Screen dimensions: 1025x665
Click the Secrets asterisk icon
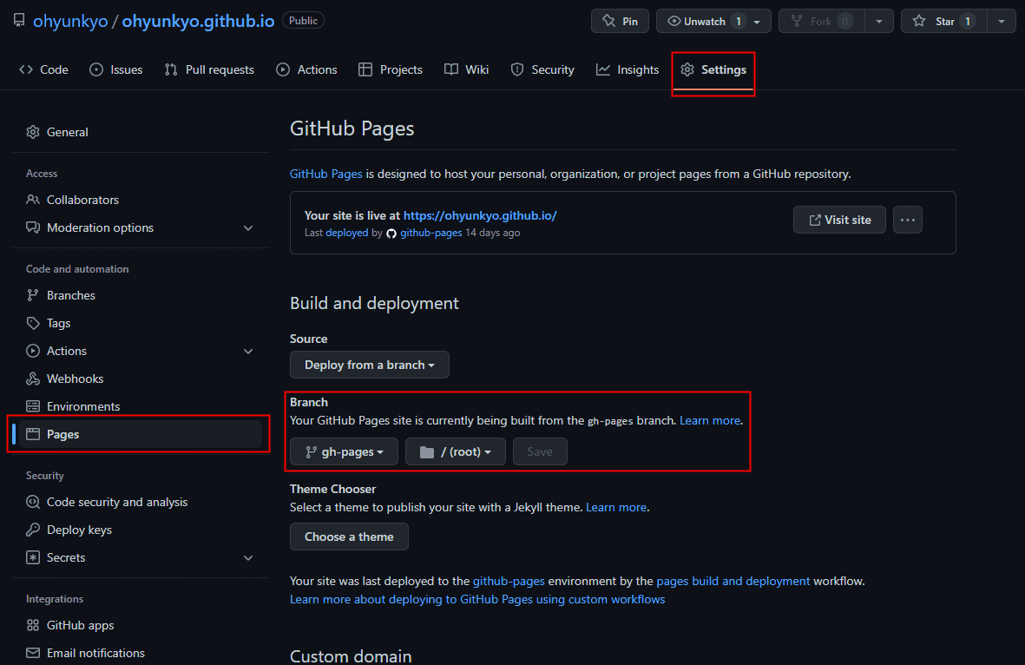33,557
